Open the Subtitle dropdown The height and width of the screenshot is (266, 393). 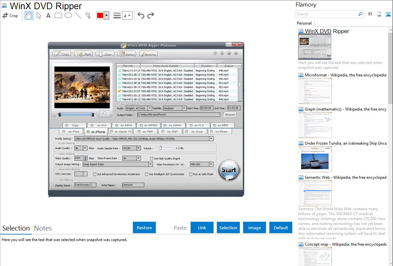184,108
